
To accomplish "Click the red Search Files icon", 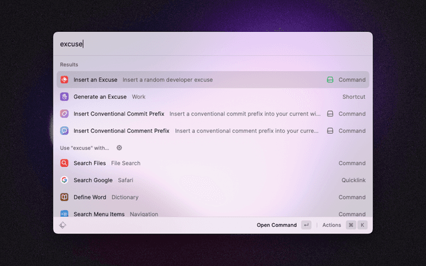I will [65, 163].
